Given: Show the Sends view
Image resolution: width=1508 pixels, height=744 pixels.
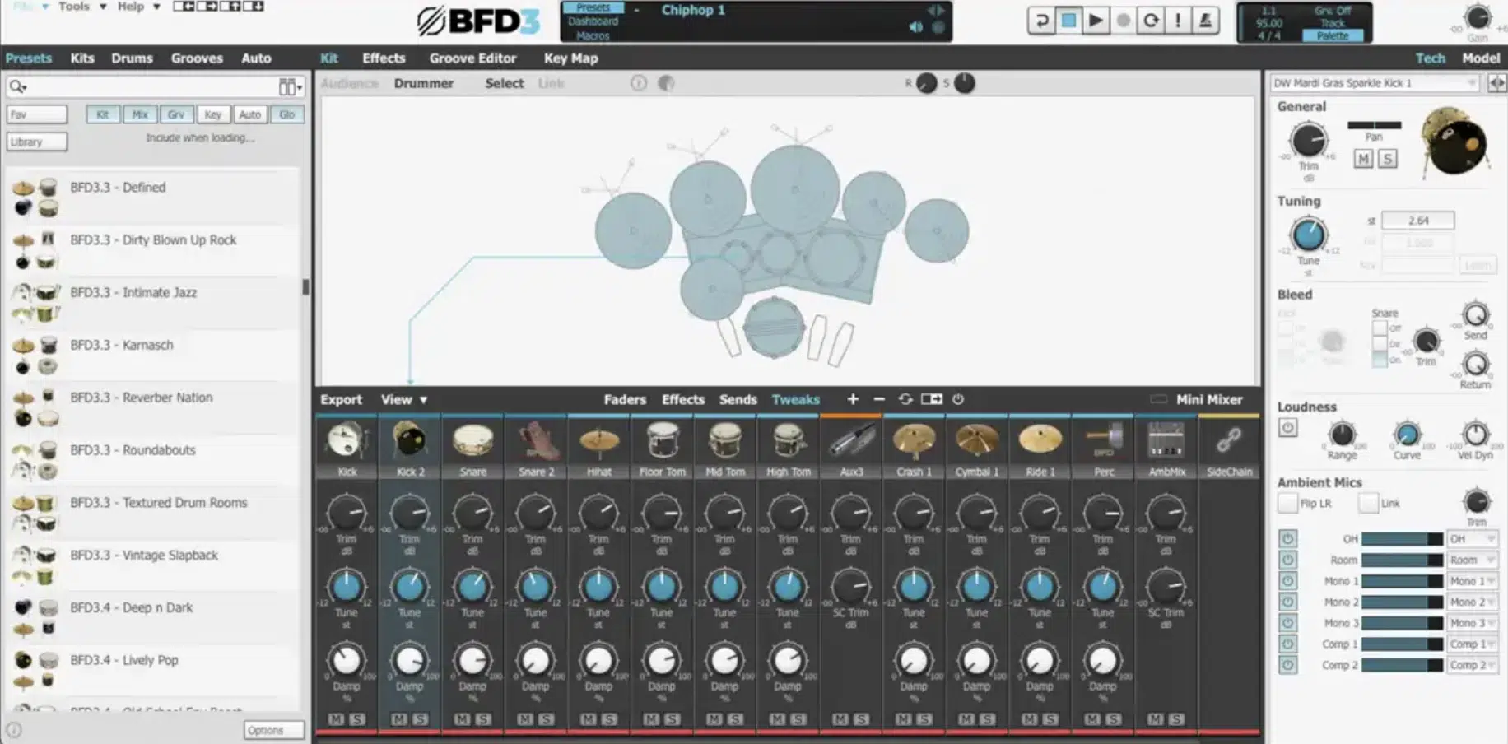Looking at the screenshot, I should (738, 399).
